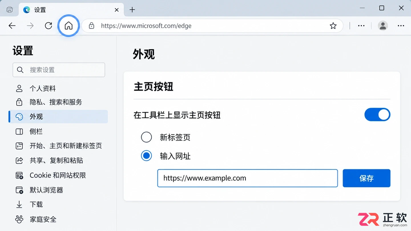Viewport: 411px width, 231px height.
Task: Click the 主页按钮 section heading
Action: coord(154,87)
